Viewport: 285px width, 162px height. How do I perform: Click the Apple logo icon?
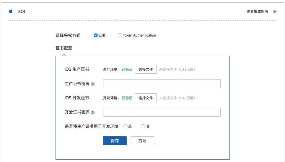click(x=11, y=11)
